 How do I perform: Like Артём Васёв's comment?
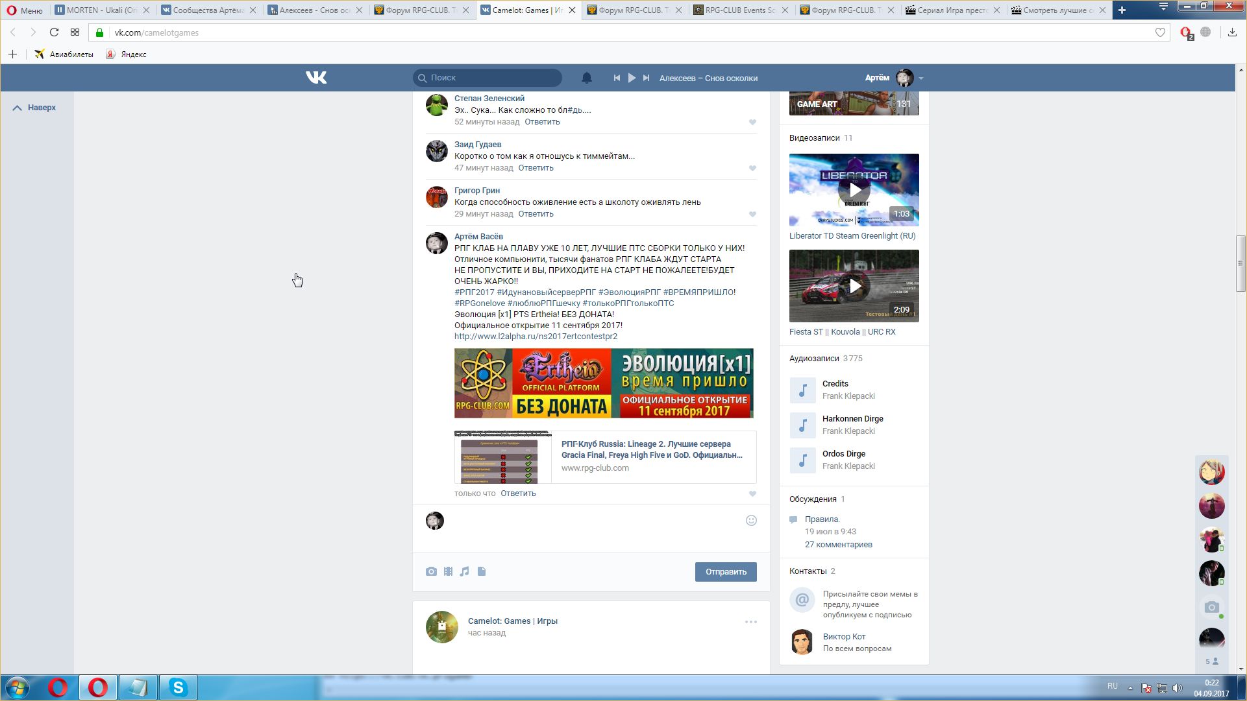752,494
